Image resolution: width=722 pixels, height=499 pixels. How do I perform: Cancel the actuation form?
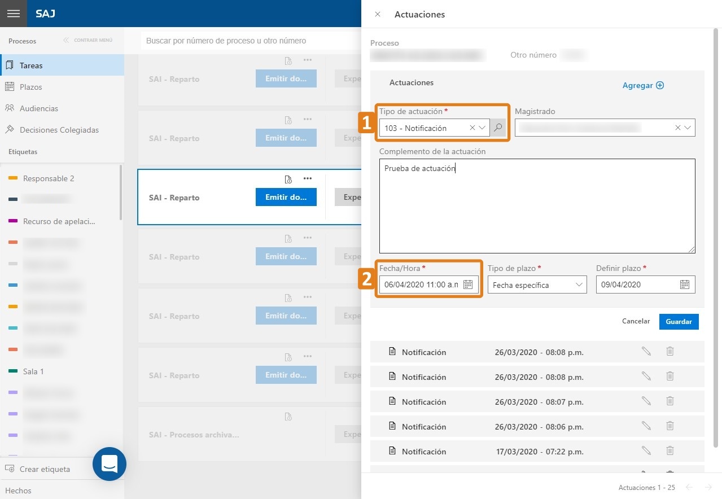[636, 321]
